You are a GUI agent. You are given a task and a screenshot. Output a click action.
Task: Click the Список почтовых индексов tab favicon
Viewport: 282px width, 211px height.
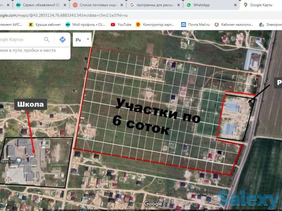[75, 5]
